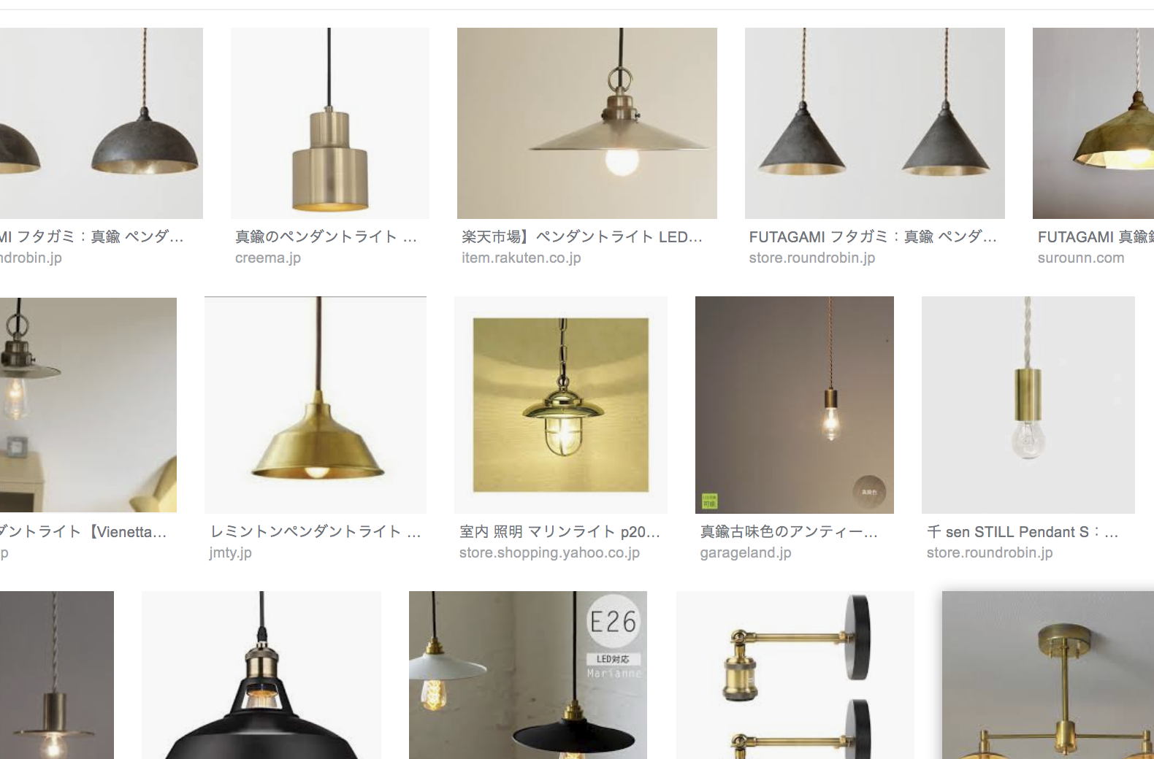Open the black industrial pendant lamp thumbnail
Screen dimensions: 1154x759
[x=261, y=675]
